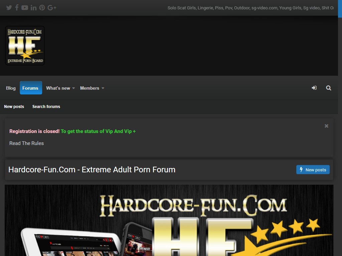This screenshot has height=256, width=342.
Task: Click the Vip And Vip + status link
Action: tap(98, 131)
